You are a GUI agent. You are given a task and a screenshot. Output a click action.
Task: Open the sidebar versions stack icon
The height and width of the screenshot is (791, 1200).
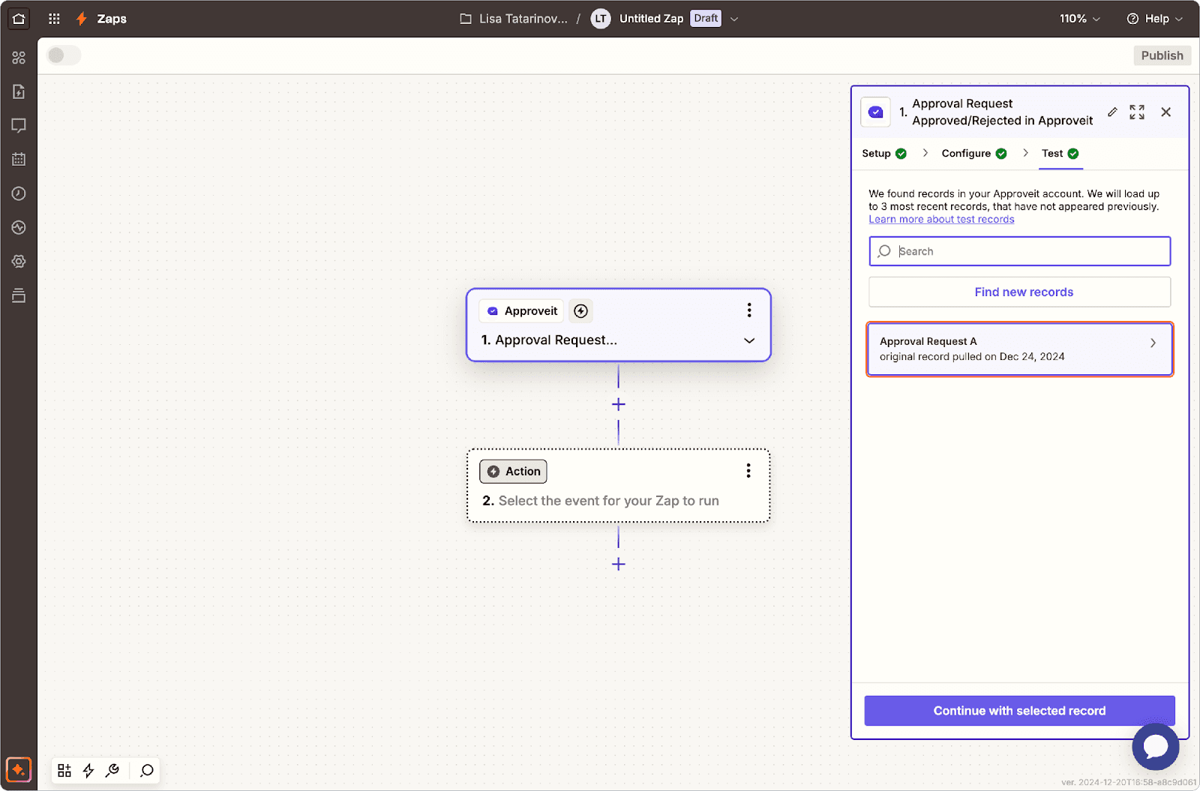tap(19, 295)
